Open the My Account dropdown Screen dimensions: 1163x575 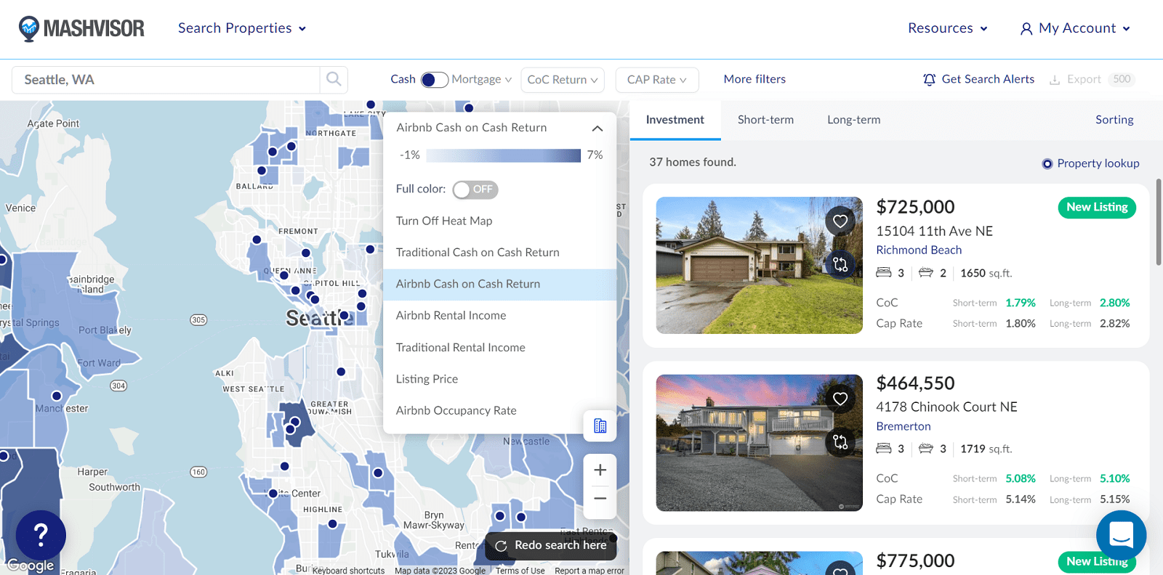[1075, 28]
